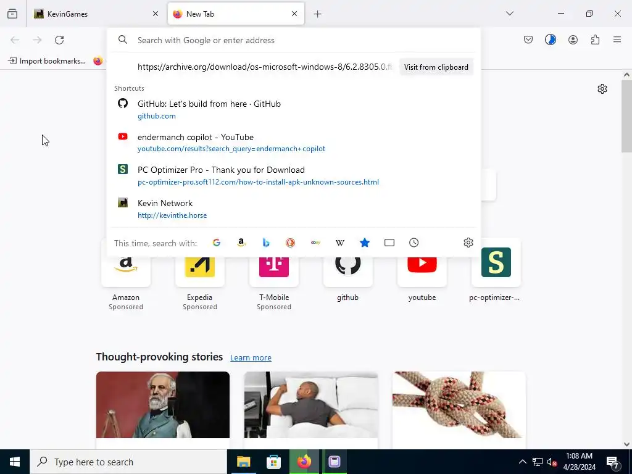Open Firefox View icon at tab strip start
Image resolution: width=632 pixels, height=474 pixels.
pos(12,14)
